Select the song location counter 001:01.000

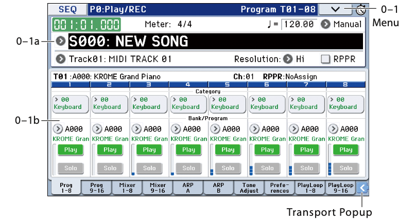(87, 25)
